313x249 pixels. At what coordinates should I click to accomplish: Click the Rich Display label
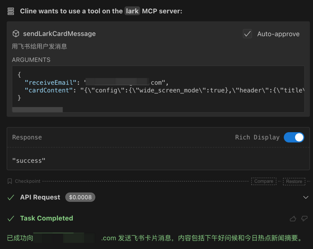coord(257,137)
